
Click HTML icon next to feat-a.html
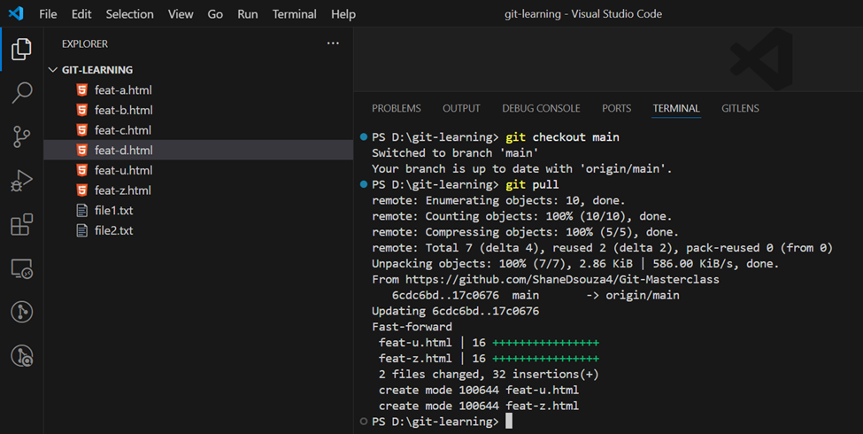click(82, 89)
